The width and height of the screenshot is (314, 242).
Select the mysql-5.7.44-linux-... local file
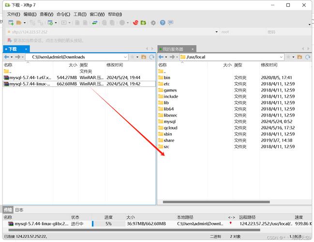coord(79,84)
